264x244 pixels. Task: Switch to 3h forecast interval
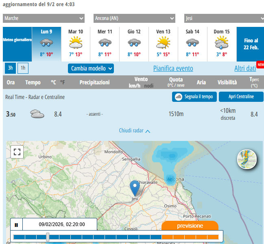[11, 68]
